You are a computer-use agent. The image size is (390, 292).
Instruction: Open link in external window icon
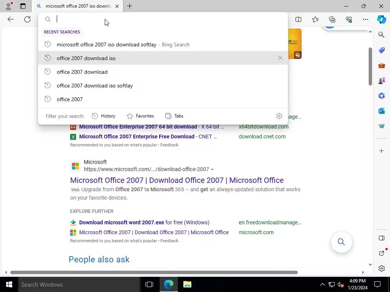click(381, 253)
